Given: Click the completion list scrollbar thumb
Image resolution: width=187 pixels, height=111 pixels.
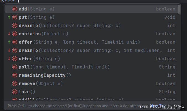Looking at the screenshot, I should (179, 9).
